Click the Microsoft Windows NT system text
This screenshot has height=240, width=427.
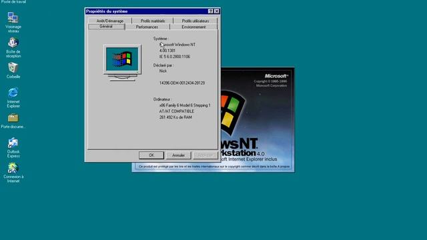(x=177, y=45)
